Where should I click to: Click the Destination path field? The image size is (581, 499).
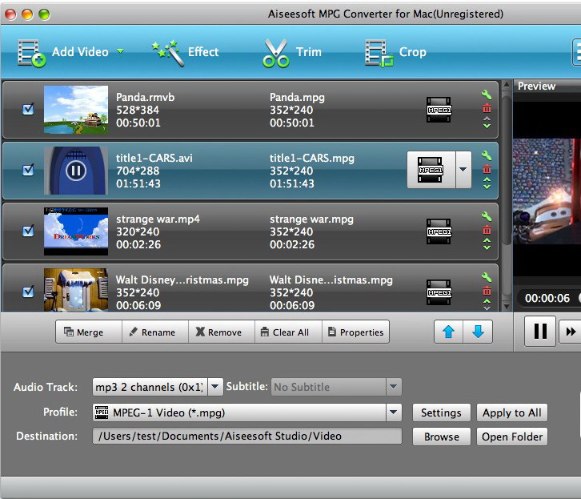[247, 437]
